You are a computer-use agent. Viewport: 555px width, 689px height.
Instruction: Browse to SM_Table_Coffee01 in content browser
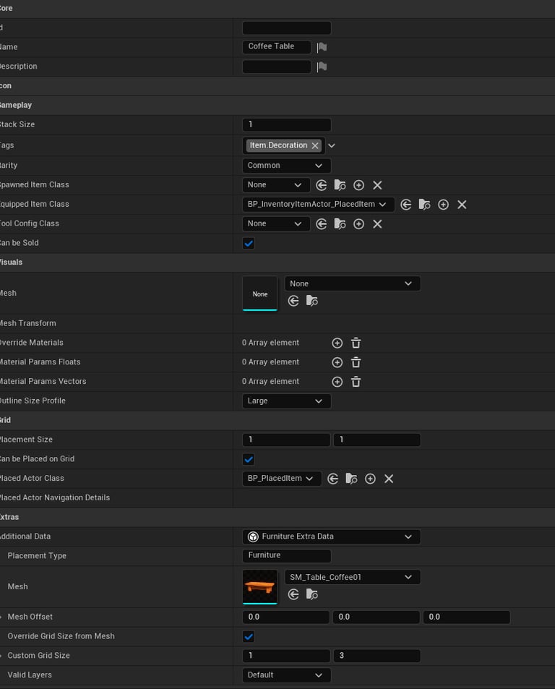coord(311,594)
